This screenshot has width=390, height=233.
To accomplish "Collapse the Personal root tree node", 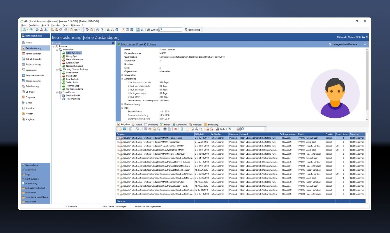I will click(53, 46).
